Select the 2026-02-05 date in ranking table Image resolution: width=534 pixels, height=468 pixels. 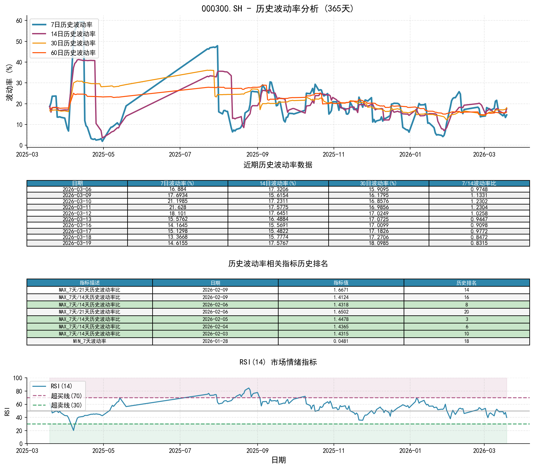[215, 319]
